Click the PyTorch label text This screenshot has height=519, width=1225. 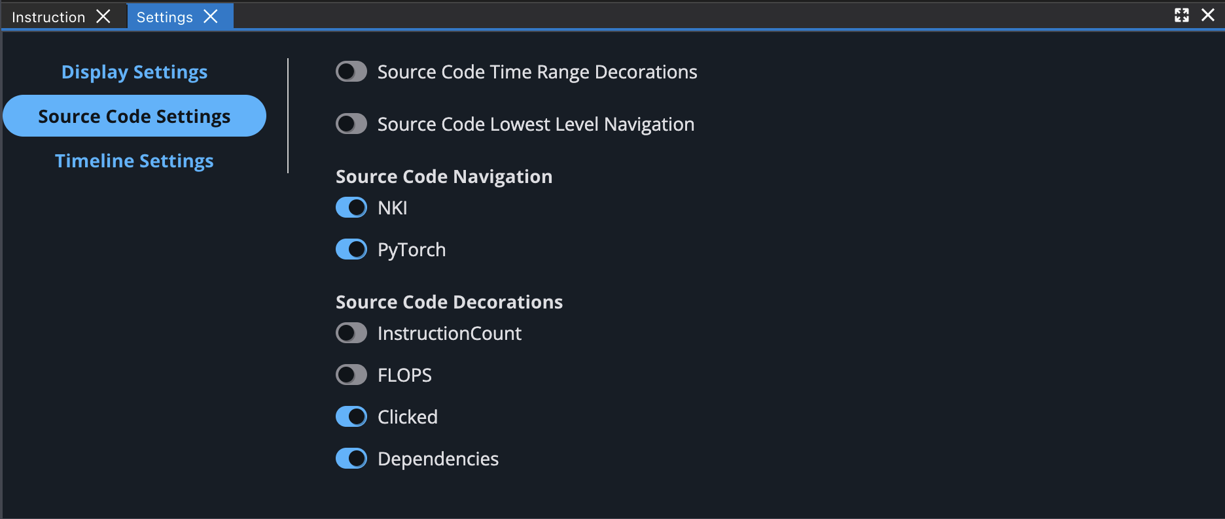pyautogui.click(x=412, y=250)
